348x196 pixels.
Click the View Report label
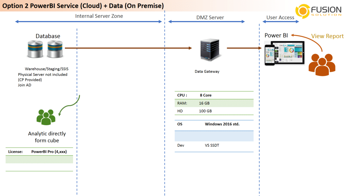pyautogui.click(x=327, y=36)
